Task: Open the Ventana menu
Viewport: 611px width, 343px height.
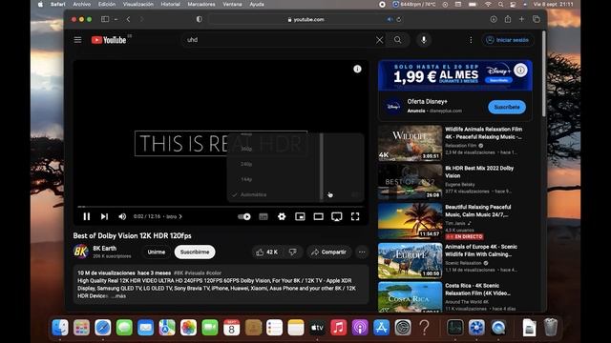Action: (x=232, y=4)
